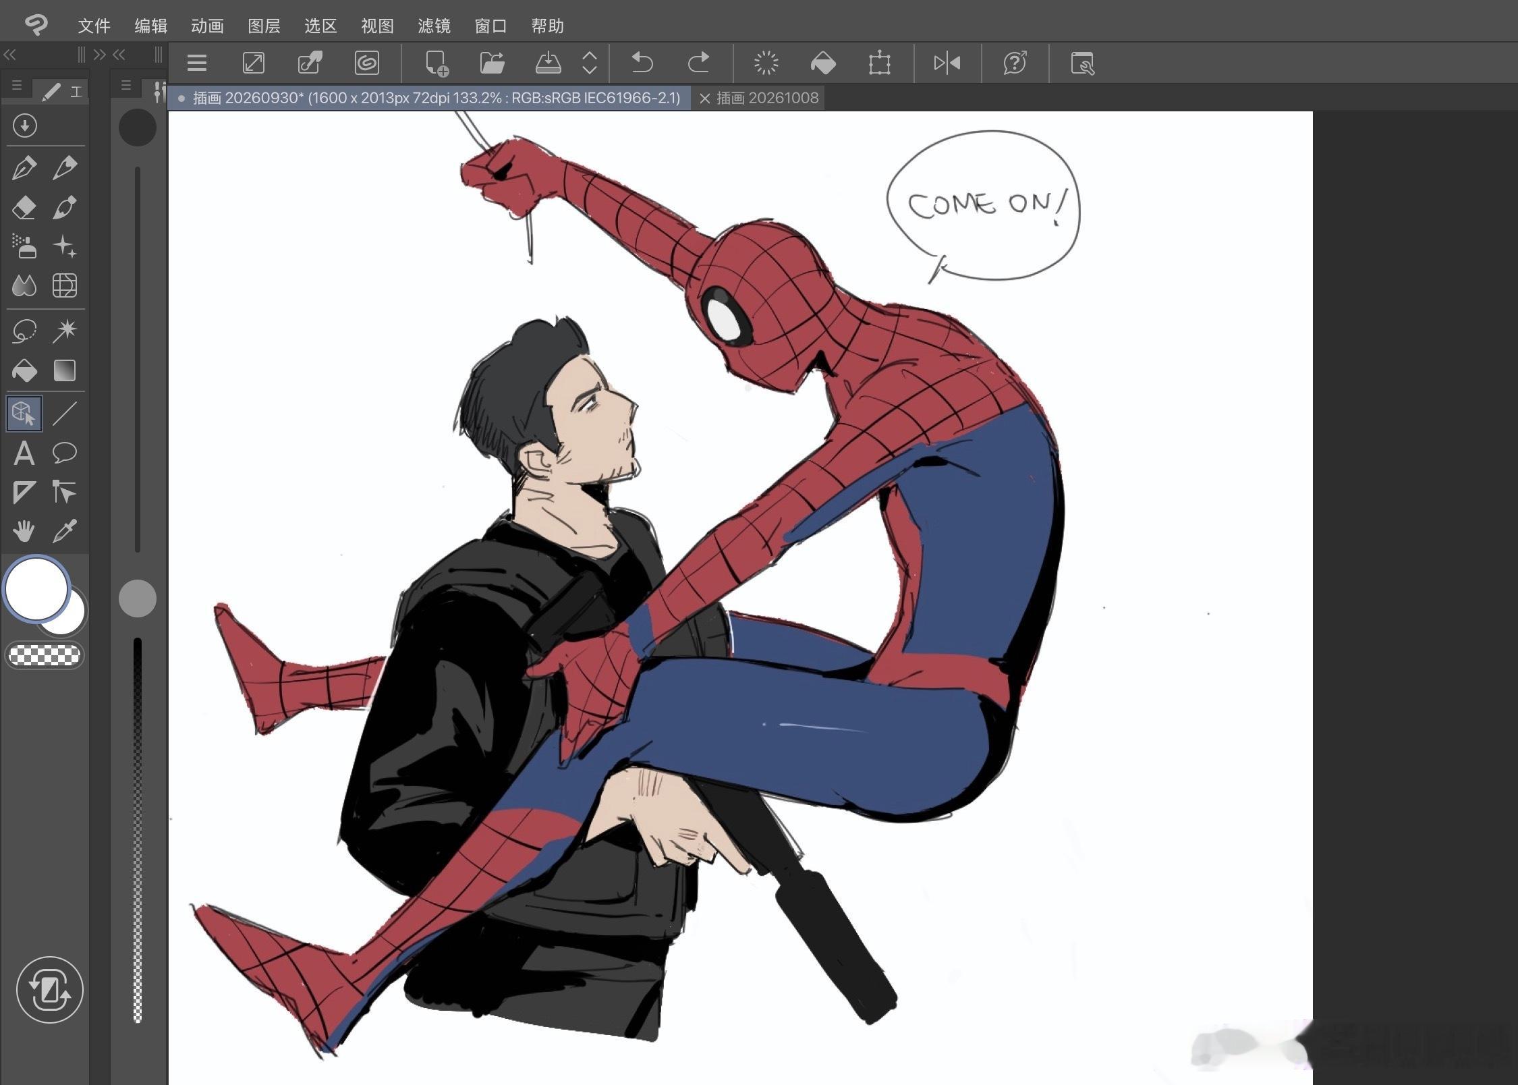The image size is (1518, 1085).
Task: Select the Eraser tool
Action: click(x=24, y=207)
